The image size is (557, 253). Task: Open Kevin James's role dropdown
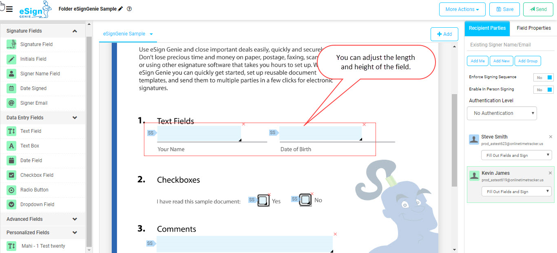(517, 191)
